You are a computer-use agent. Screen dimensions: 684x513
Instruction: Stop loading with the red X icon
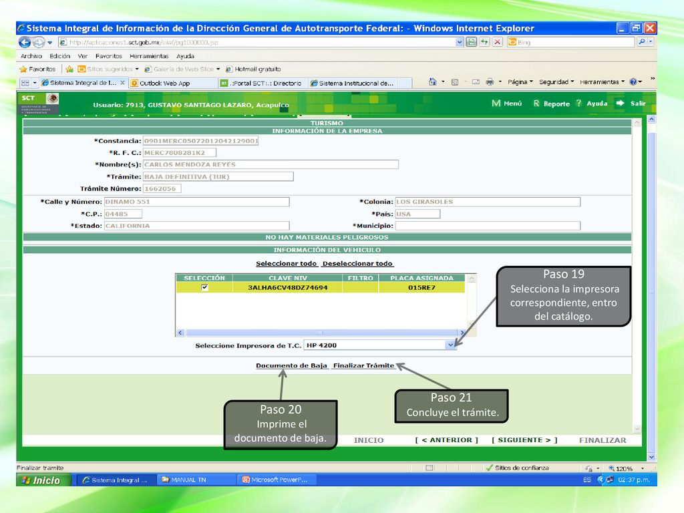[x=497, y=42]
